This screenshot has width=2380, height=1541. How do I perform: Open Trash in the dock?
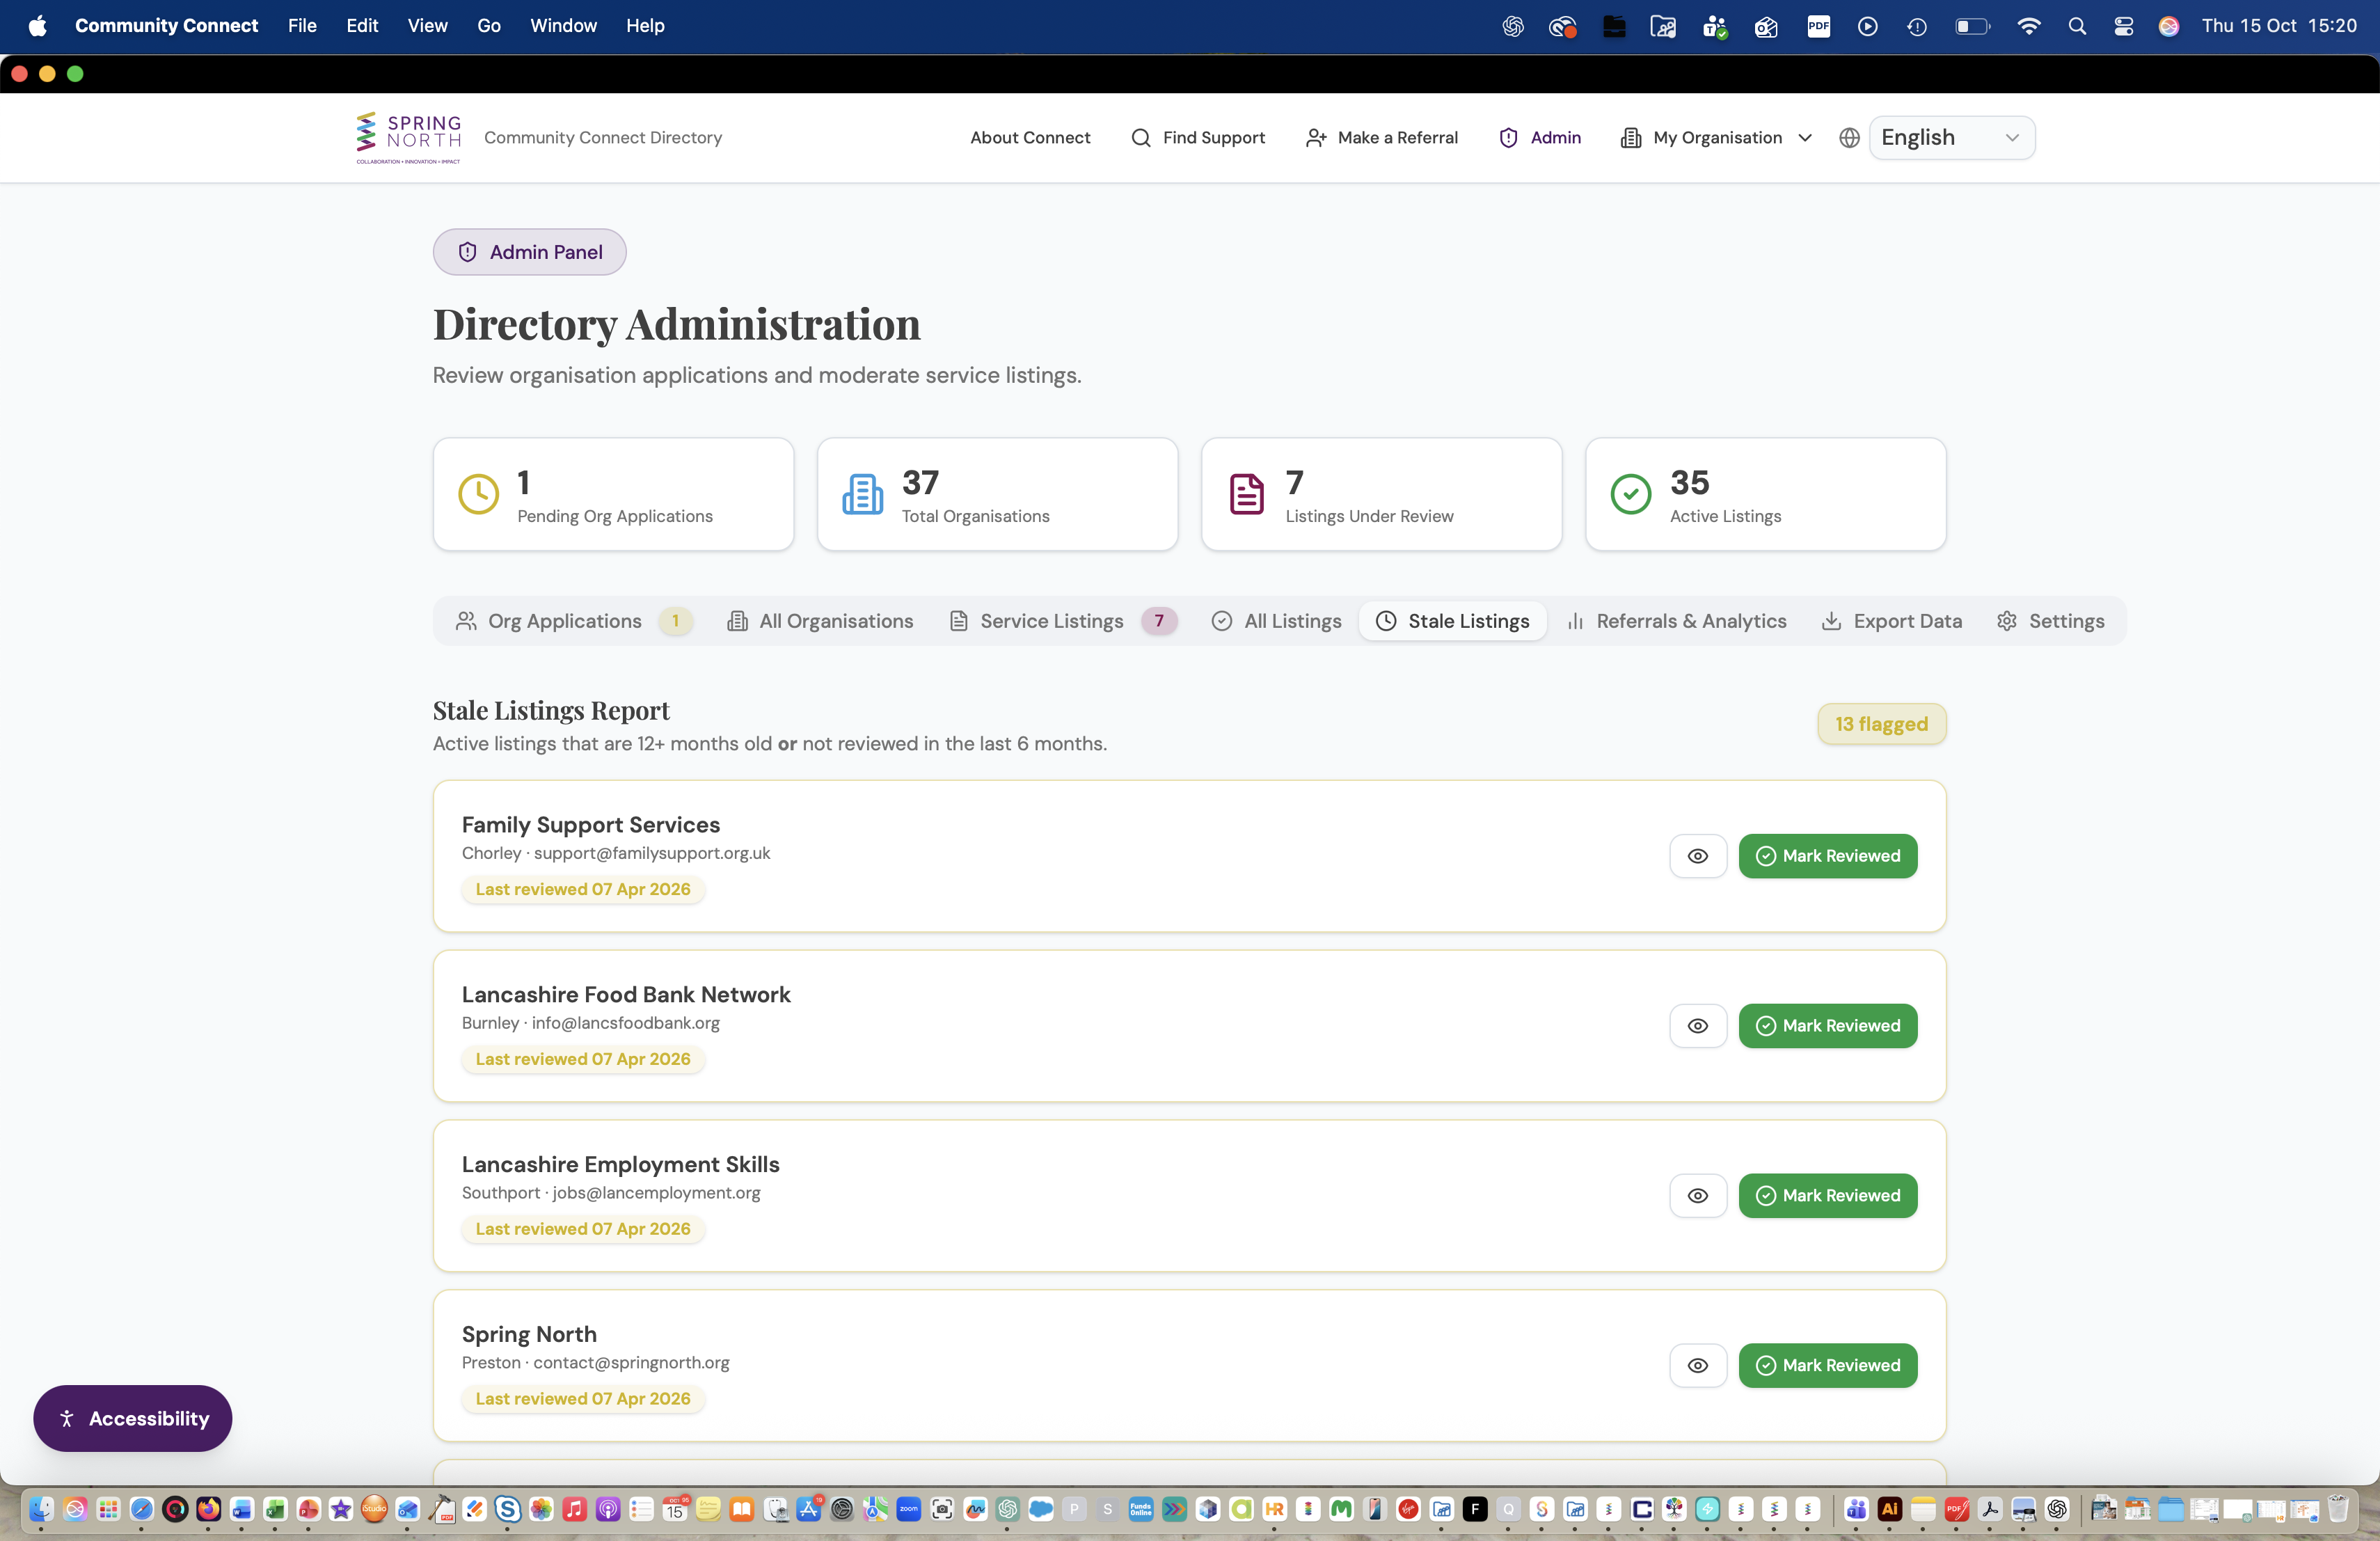[2337, 1509]
